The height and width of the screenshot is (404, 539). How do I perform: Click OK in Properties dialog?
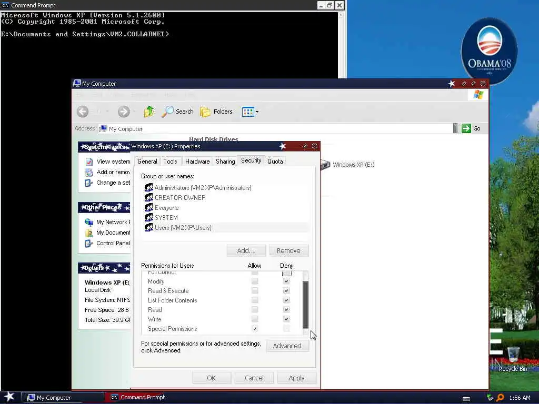(x=212, y=378)
